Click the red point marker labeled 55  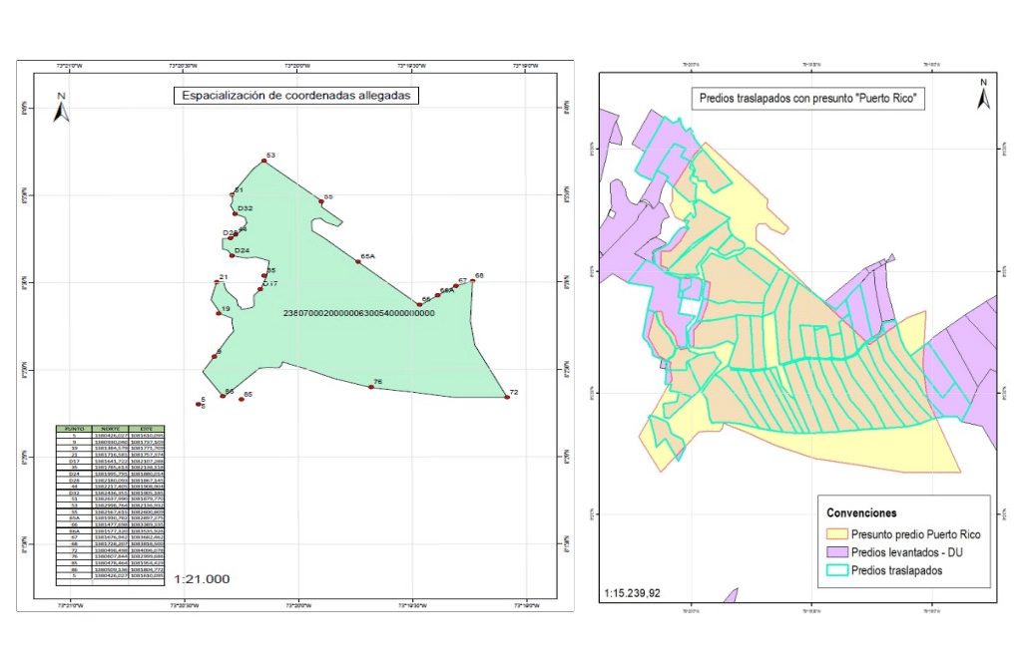pyautogui.click(x=321, y=201)
